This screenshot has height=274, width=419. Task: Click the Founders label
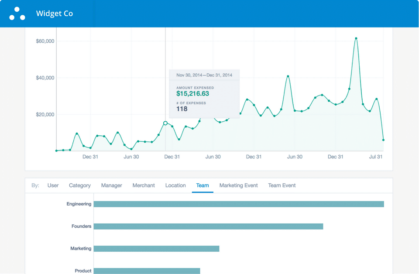(x=81, y=226)
